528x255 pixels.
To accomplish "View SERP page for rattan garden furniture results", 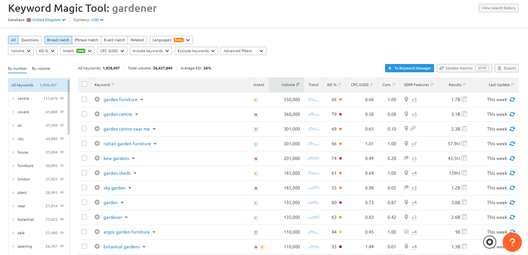I will point(464,144).
